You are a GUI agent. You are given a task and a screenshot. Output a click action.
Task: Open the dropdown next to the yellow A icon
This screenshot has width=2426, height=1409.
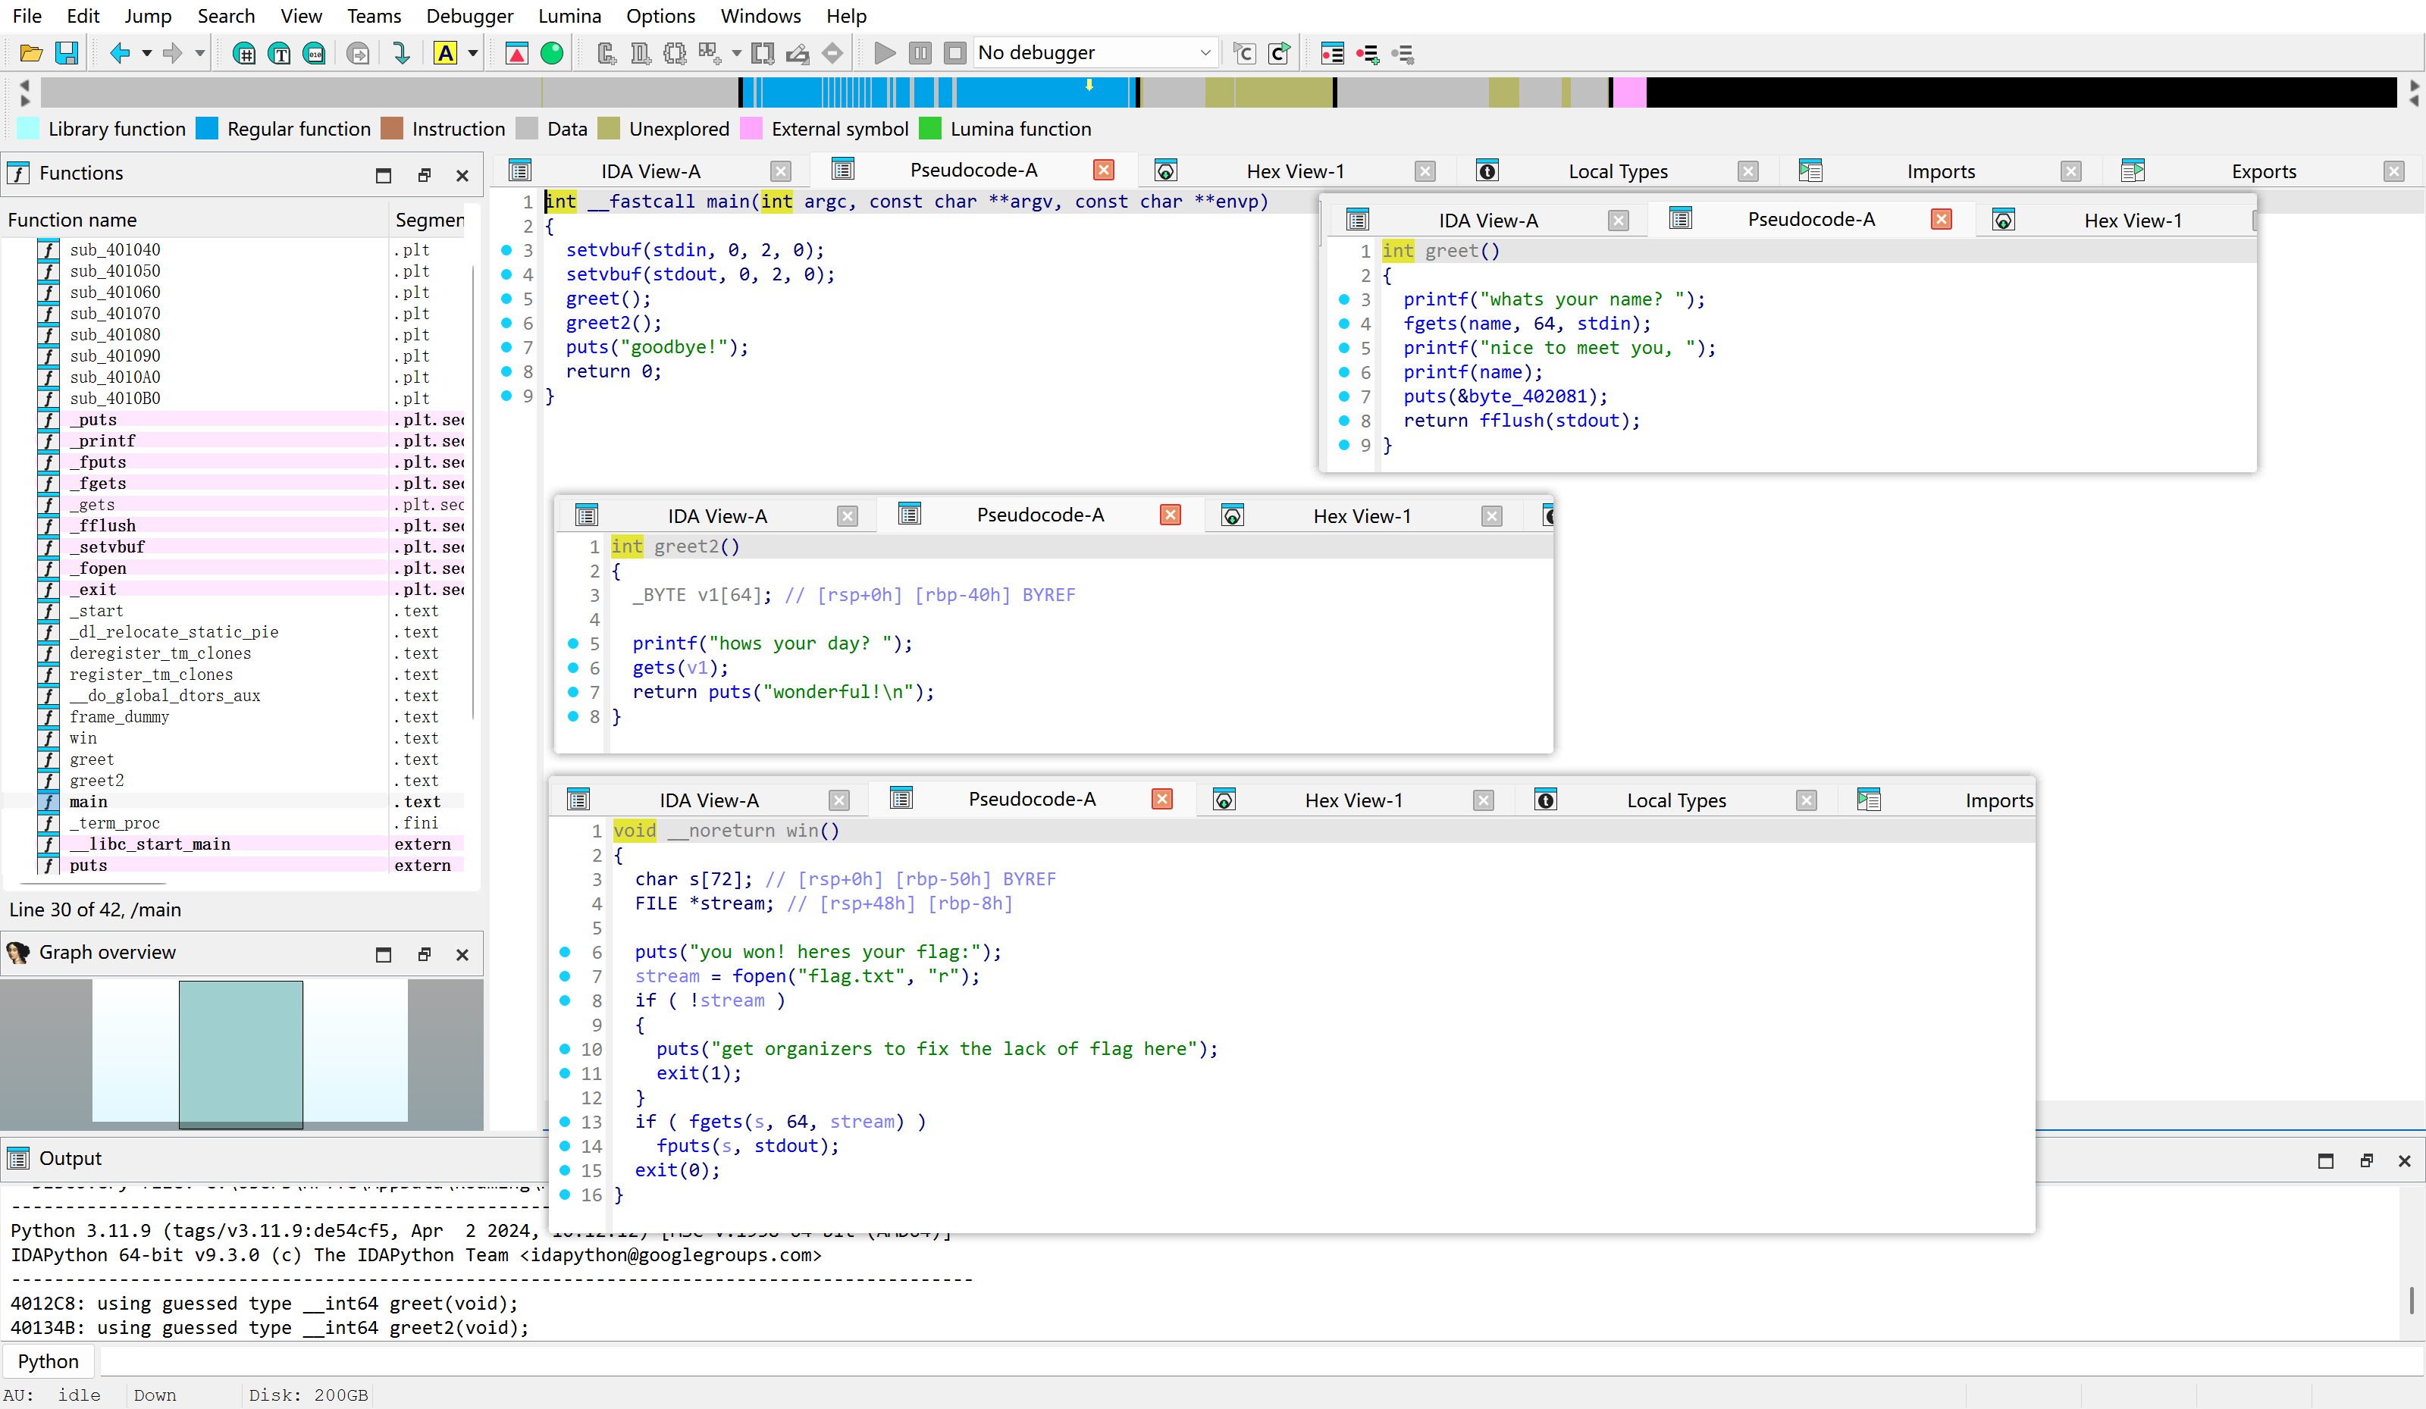tap(472, 54)
